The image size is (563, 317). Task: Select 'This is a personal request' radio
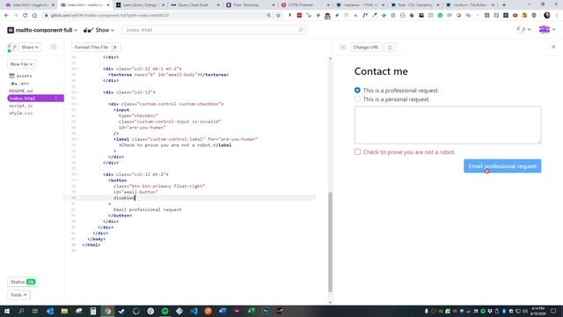click(x=357, y=99)
